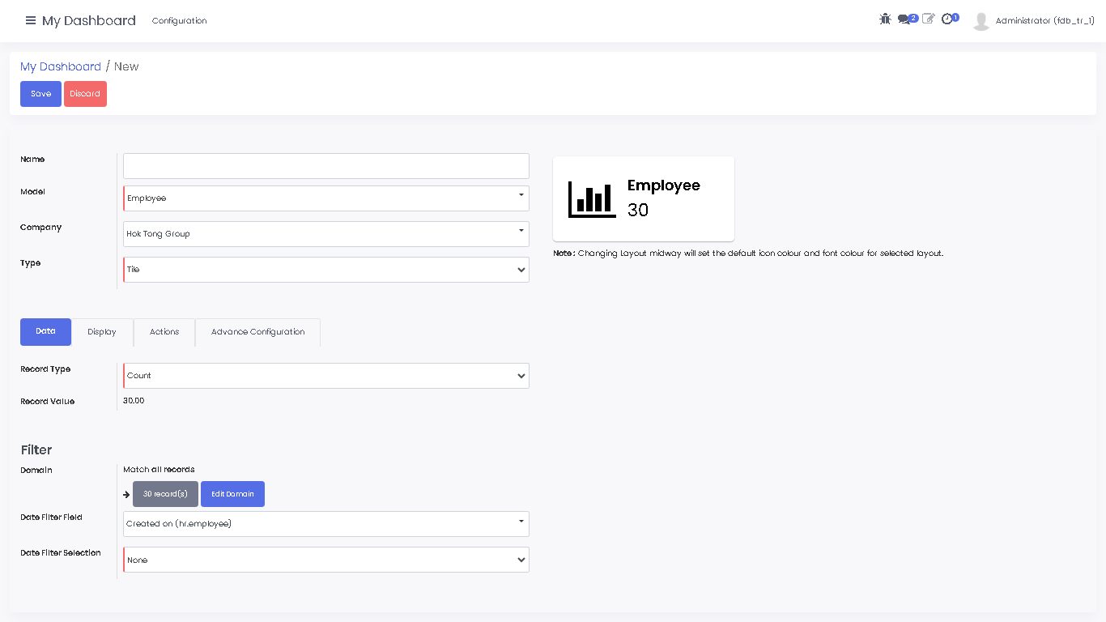Click the arrow icon beside 30 record(s)
This screenshot has height=622, width=1106.
(126, 494)
